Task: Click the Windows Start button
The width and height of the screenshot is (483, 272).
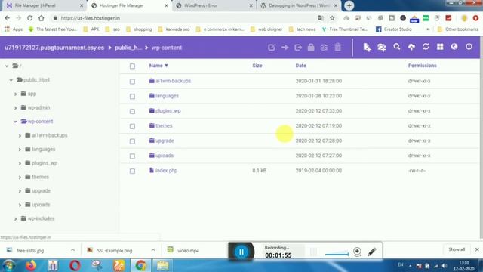Action: pos(8,265)
